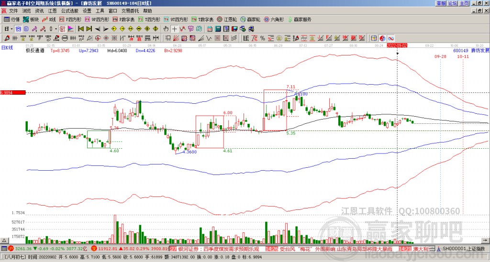Open the 文件 menu
This screenshot has width=490, height=262.
(14, 11)
